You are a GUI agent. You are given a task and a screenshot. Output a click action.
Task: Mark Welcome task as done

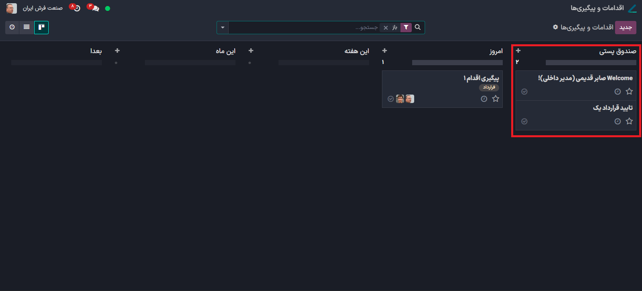[x=524, y=92]
